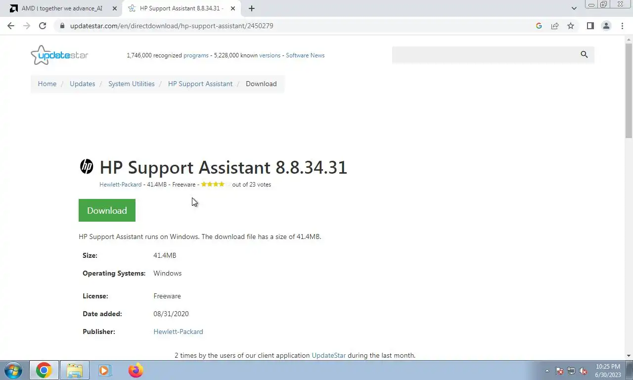Open the browser side panel
The height and width of the screenshot is (380, 633).
point(590,26)
